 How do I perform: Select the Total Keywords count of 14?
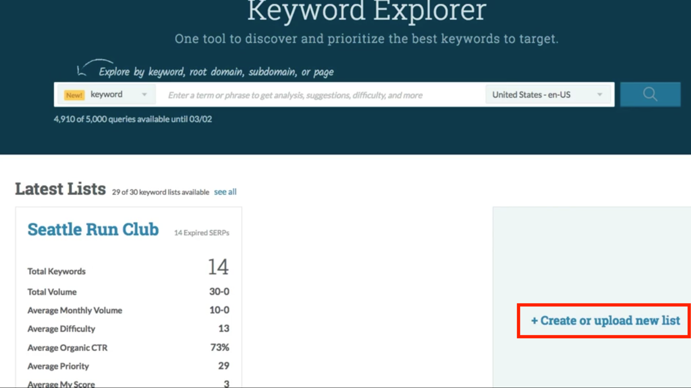[218, 267]
